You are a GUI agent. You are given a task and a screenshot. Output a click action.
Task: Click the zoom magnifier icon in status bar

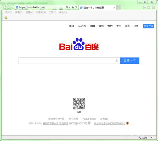tap(140, 138)
